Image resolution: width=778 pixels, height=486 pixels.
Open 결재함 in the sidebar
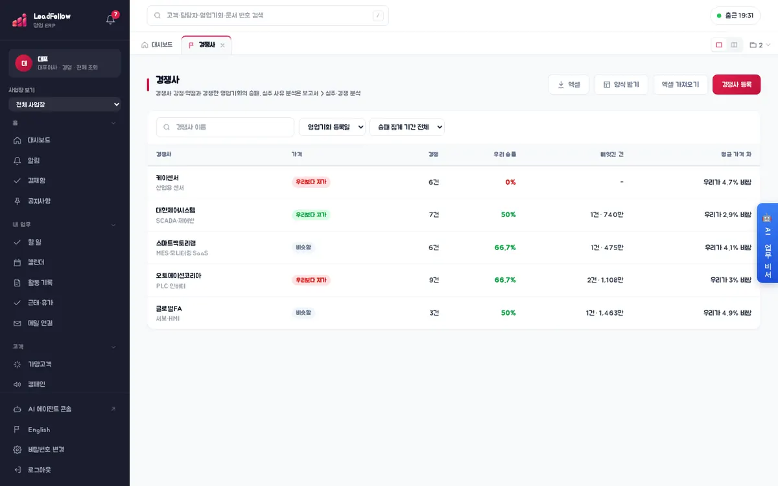[x=65, y=180]
